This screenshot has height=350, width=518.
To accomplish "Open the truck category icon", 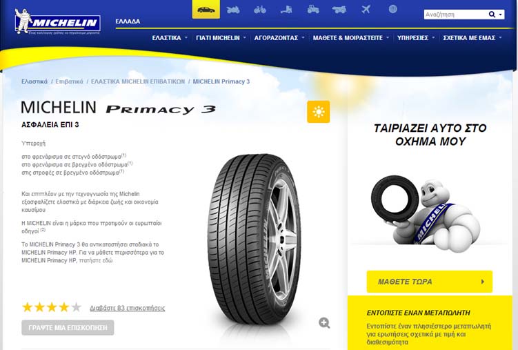I will pos(286,10).
